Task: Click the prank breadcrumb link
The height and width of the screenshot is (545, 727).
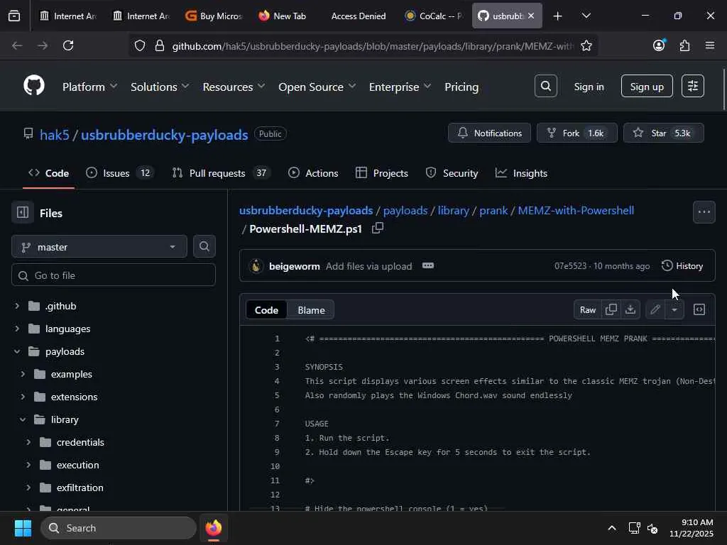Action: click(493, 210)
